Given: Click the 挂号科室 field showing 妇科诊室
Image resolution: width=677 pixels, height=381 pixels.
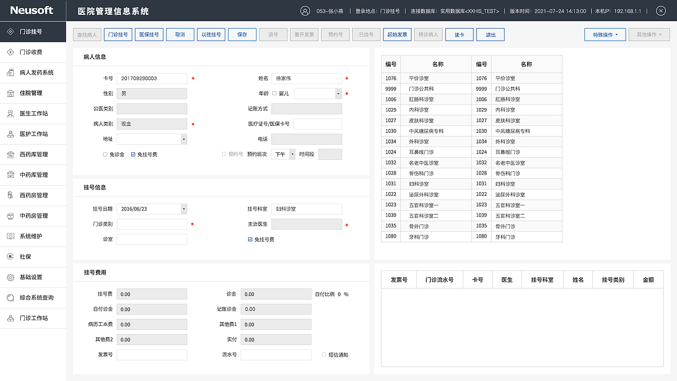Looking at the screenshot, I should coord(307,209).
